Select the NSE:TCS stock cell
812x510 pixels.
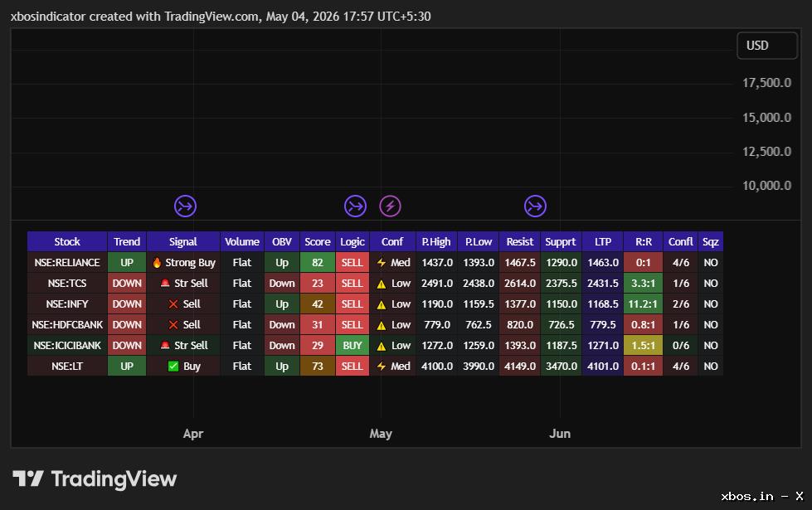[x=67, y=284]
